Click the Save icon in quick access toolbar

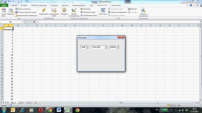coord(5,2)
